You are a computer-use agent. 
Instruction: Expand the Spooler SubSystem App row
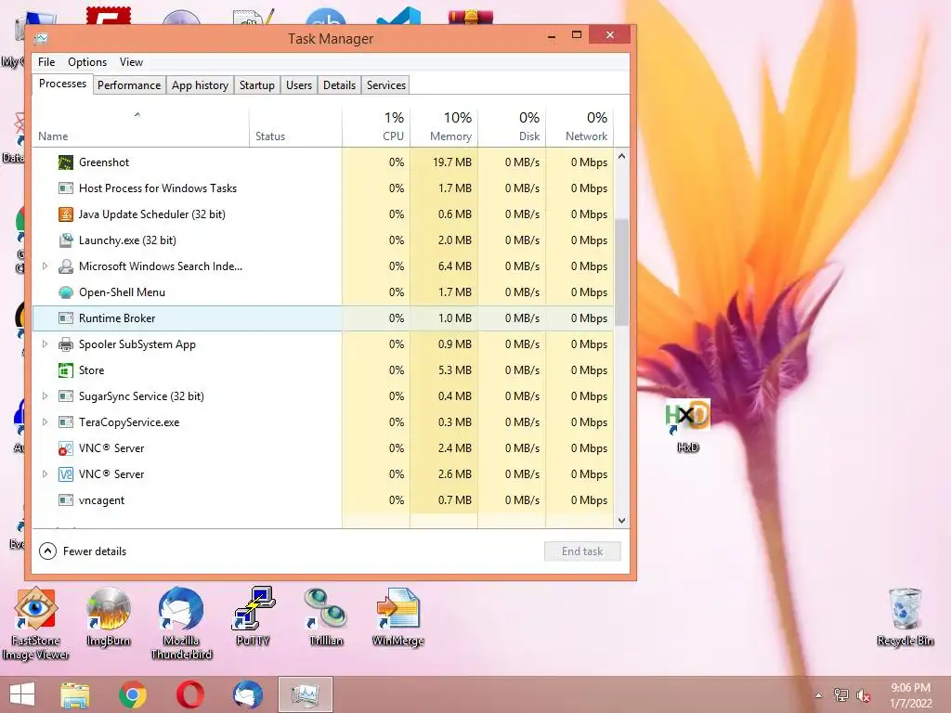point(45,344)
